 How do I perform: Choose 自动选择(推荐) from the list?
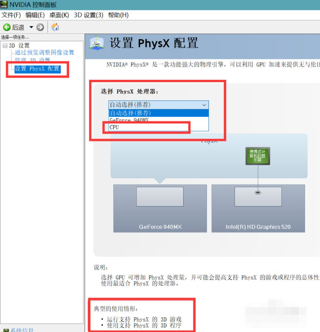[x=159, y=113]
